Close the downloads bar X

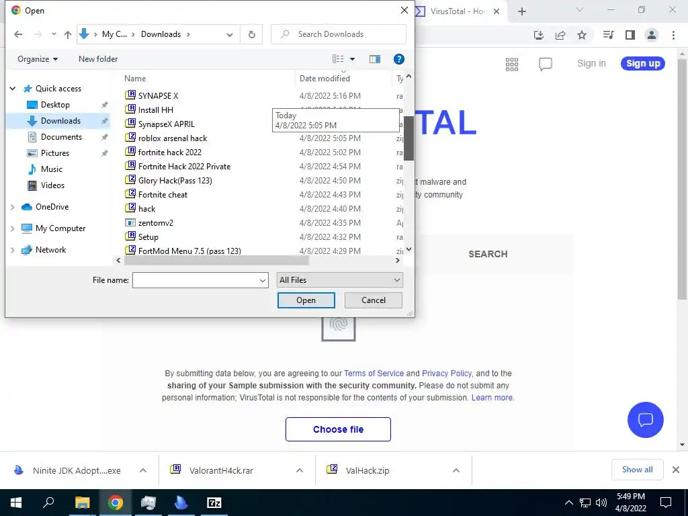click(676, 470)
